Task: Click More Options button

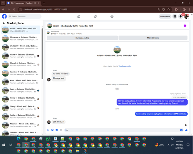Action: [153, 38]
